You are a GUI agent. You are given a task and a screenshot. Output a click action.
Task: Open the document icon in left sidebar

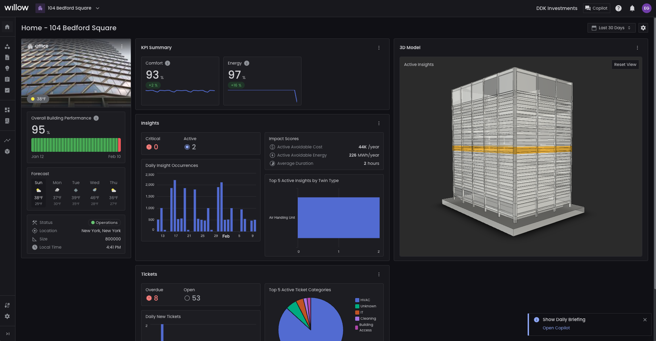7,57
